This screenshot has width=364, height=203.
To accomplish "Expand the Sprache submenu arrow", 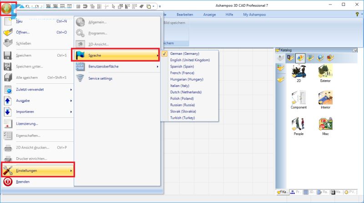I will 157,55.
